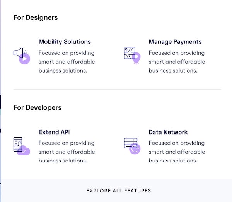
Task: Click the purple refresh circle on the server icon
Action: point(135,149)
